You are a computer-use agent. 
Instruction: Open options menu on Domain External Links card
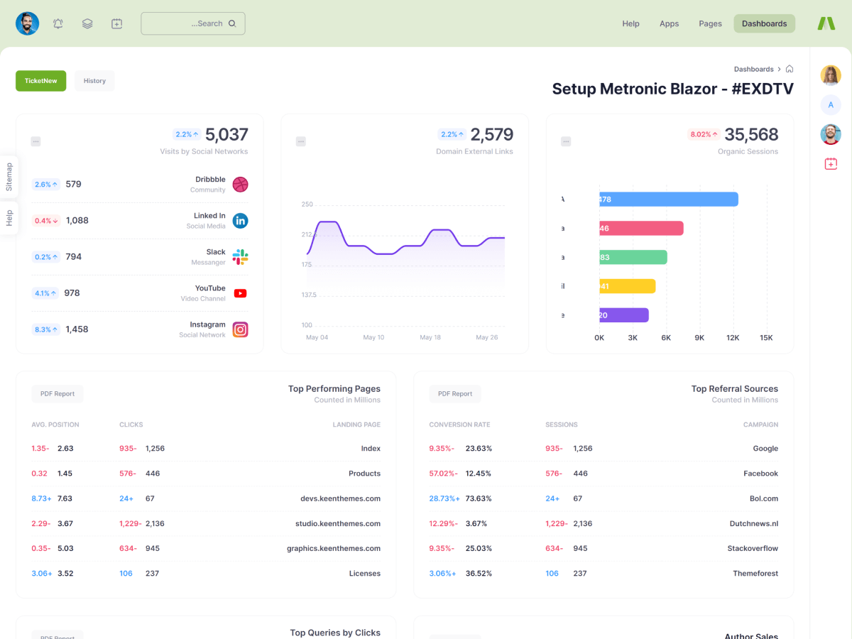click(x=301, y=142)
